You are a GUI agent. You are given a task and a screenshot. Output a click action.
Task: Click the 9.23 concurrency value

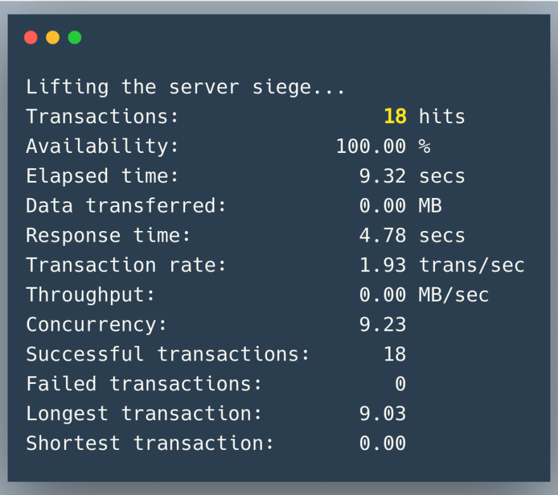click(x=382, y=324)
